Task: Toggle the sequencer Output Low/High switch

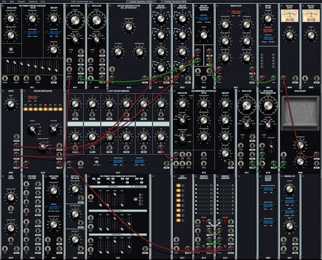Action: pos(139,161)
